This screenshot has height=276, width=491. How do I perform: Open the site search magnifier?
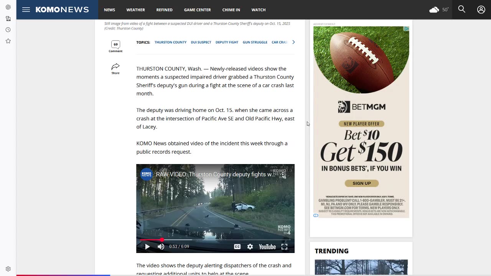click(462, 9)
